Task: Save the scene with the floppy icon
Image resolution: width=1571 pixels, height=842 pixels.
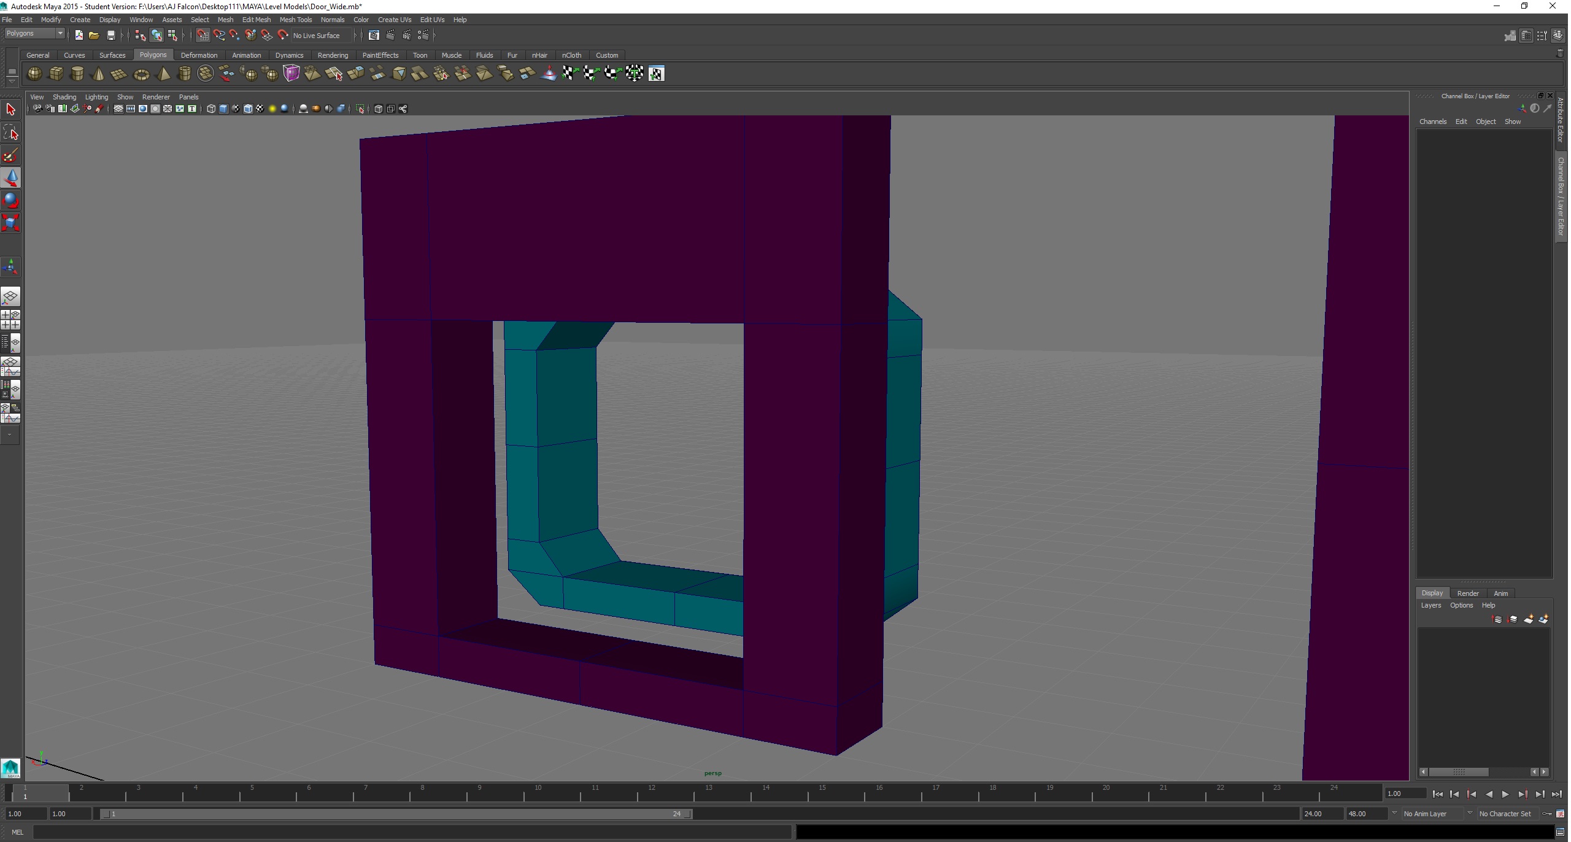Action: tap(111, 36)
